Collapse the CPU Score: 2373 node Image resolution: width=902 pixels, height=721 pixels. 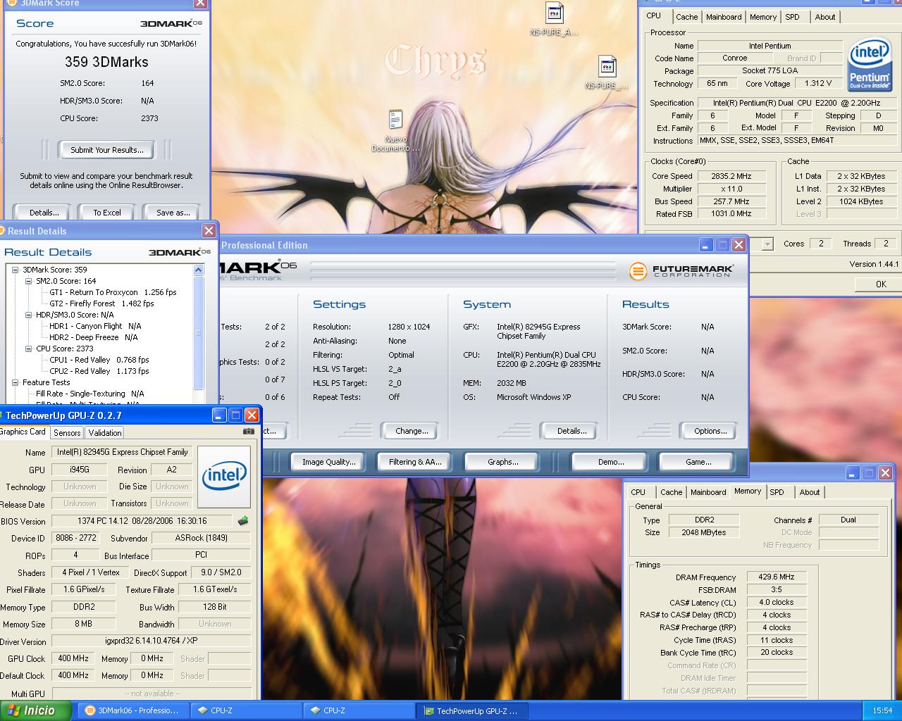click(x=28, y=349)
